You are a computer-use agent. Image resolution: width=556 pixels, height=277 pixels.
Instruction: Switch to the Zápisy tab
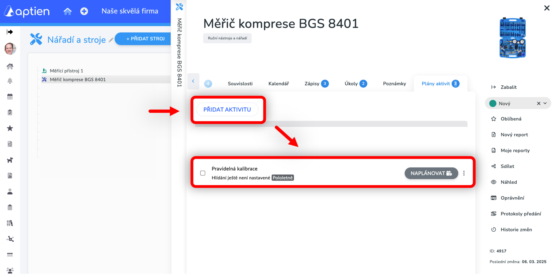(317, 84)
